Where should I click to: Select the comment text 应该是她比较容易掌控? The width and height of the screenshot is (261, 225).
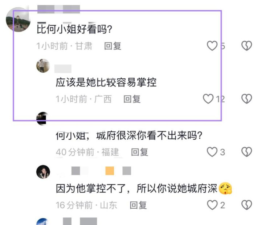pos(106,82)
